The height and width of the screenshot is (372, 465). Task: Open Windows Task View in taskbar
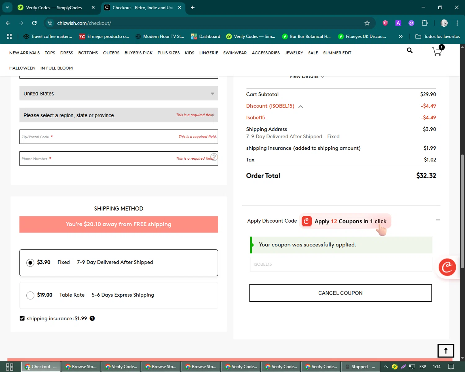tap(10, 367)
